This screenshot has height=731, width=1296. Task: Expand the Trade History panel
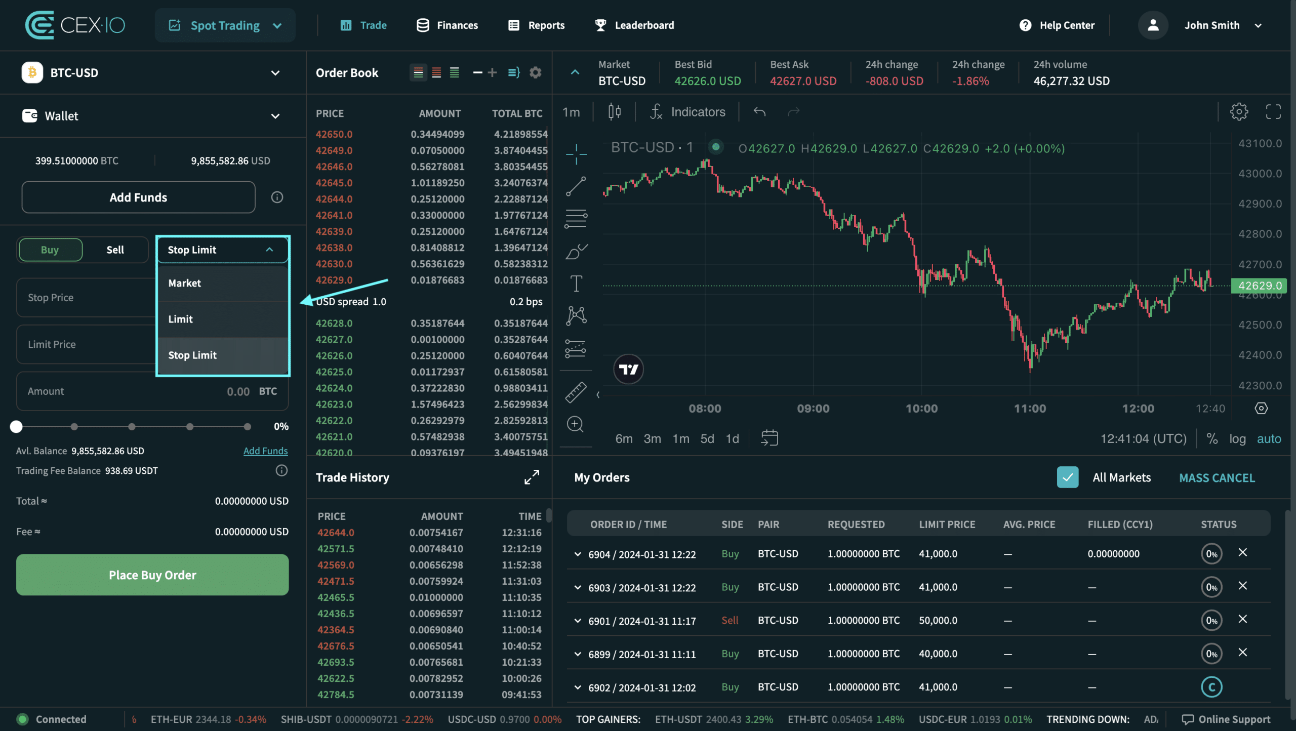[532, 477]
